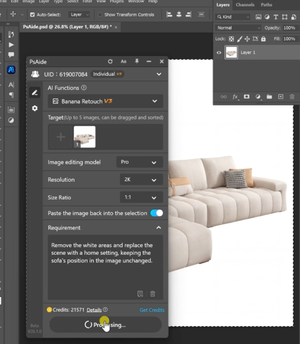Create new fill or adjustment layer
The width and height of the screenshot is (300, 344).
(x=258, y=97)
